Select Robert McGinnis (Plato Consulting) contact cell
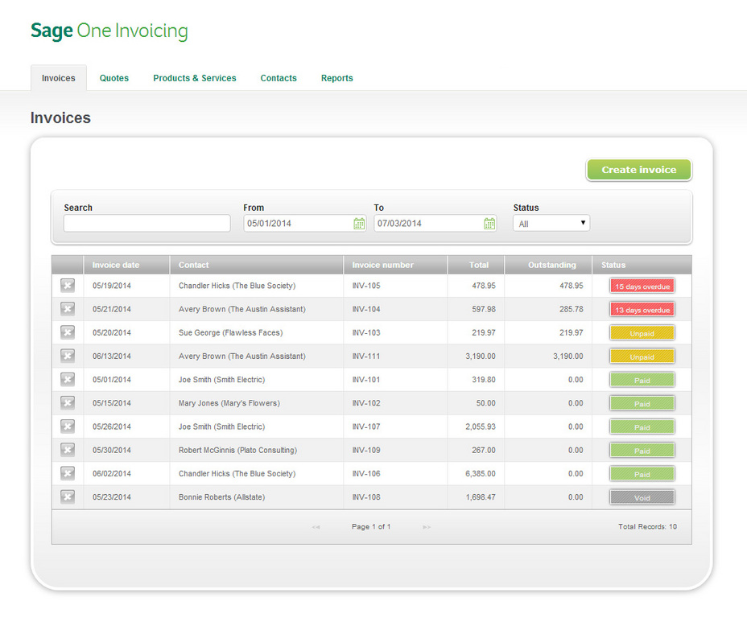The image size is (747, 618). 237,450
